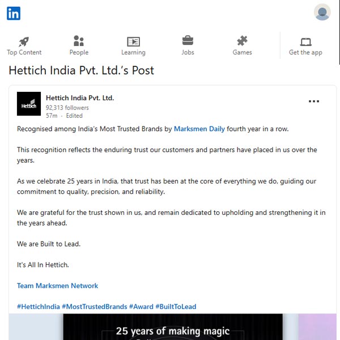Open the Hettich India Pvt. Ltd. profile name

pos(80,98)
